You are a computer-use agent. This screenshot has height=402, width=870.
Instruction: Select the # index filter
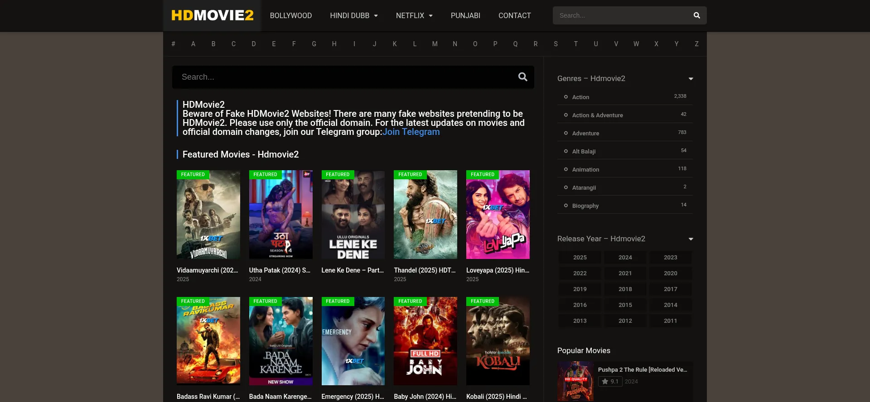tap(173, 44)
